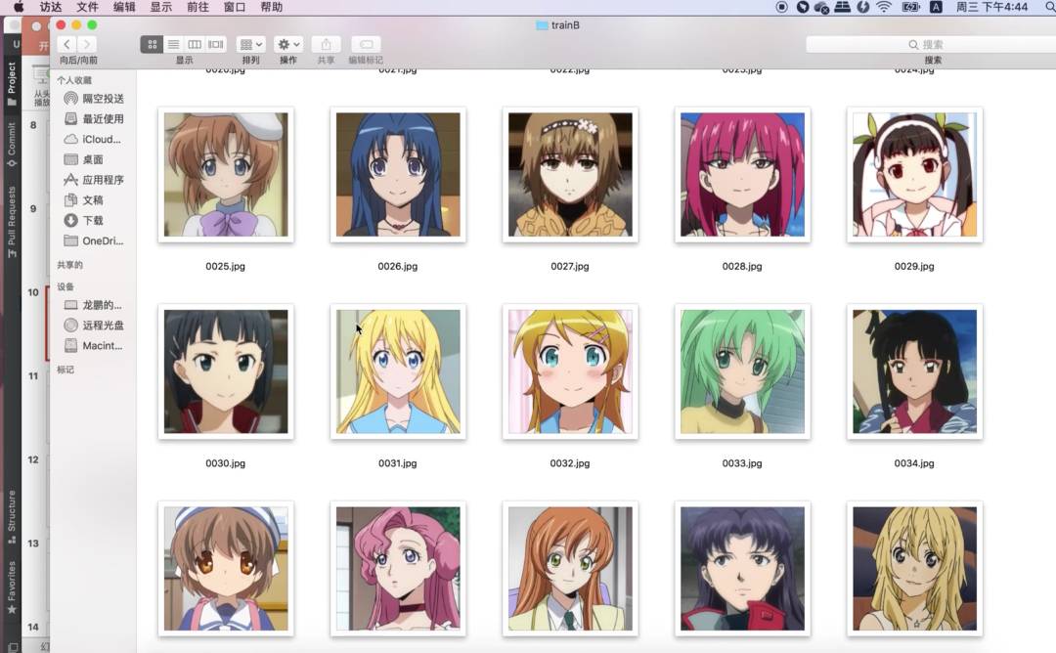Switch to column view mode
Viewport: 1056px width, 653px height.
tap(194, 44)
